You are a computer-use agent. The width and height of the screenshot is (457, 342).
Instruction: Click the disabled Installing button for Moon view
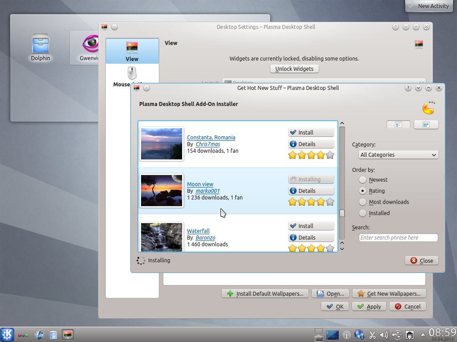(x=311, y=179)
